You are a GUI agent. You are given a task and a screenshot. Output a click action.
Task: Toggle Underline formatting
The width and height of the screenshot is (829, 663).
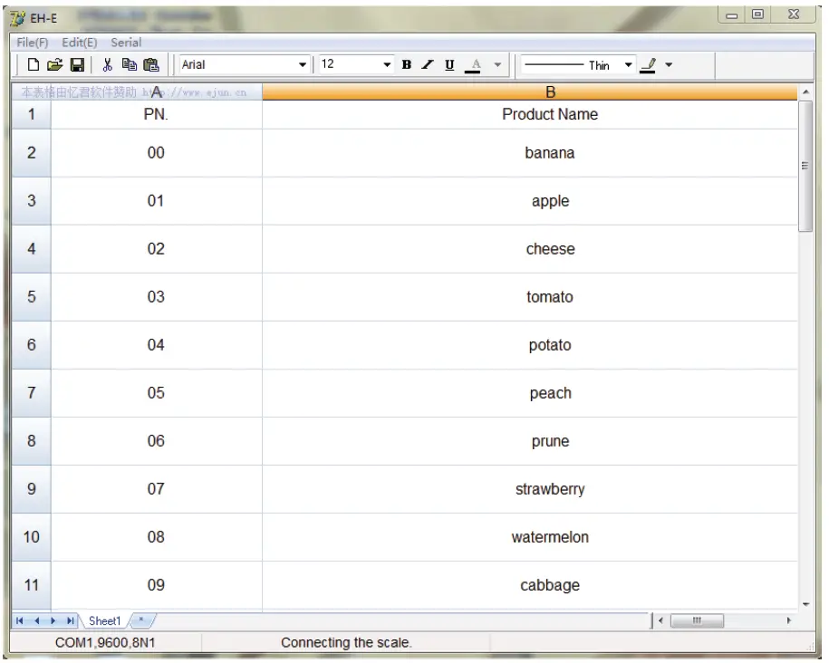coord(449,65)
